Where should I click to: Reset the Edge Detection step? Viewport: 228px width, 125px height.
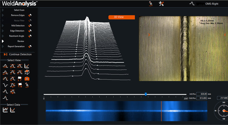(x=30, y=31)
